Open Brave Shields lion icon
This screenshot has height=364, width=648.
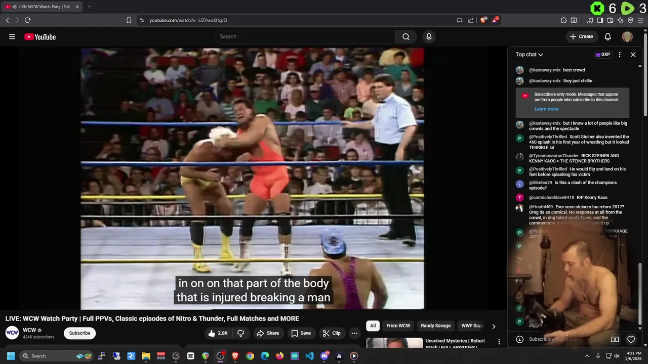[483, 20]
